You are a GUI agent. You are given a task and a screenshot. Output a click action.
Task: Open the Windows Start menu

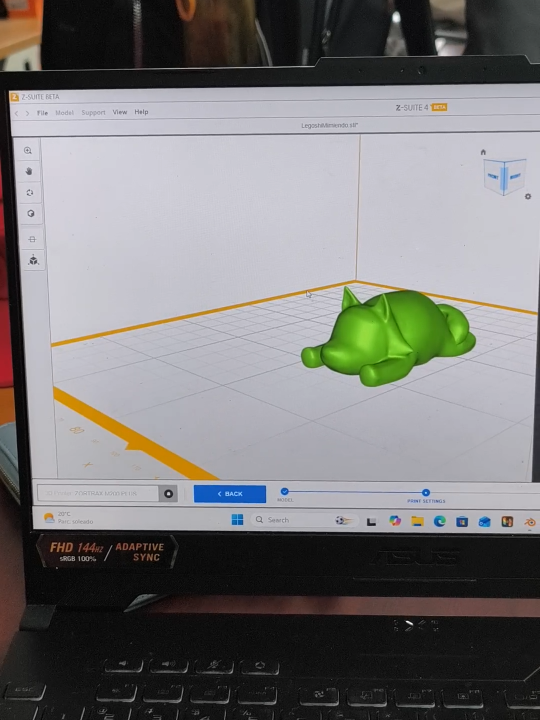click(x=237, y=520)
